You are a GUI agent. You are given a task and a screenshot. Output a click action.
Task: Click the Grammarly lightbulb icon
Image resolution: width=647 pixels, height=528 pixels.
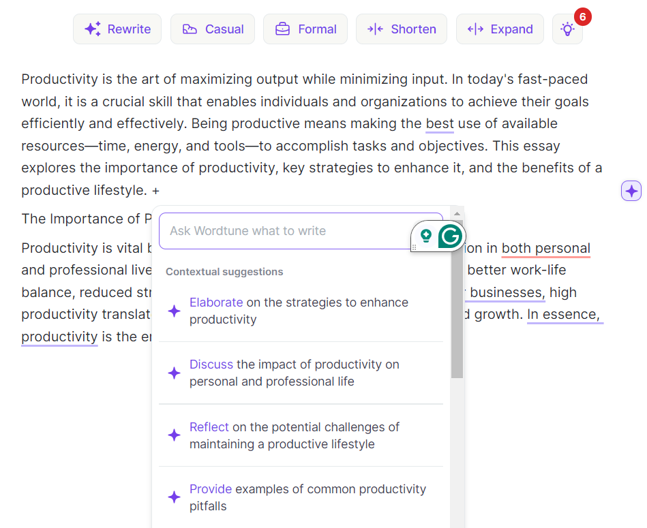[x=426, y=236]
